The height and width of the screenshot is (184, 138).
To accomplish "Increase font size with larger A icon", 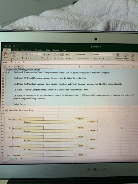I will point(45,54).
